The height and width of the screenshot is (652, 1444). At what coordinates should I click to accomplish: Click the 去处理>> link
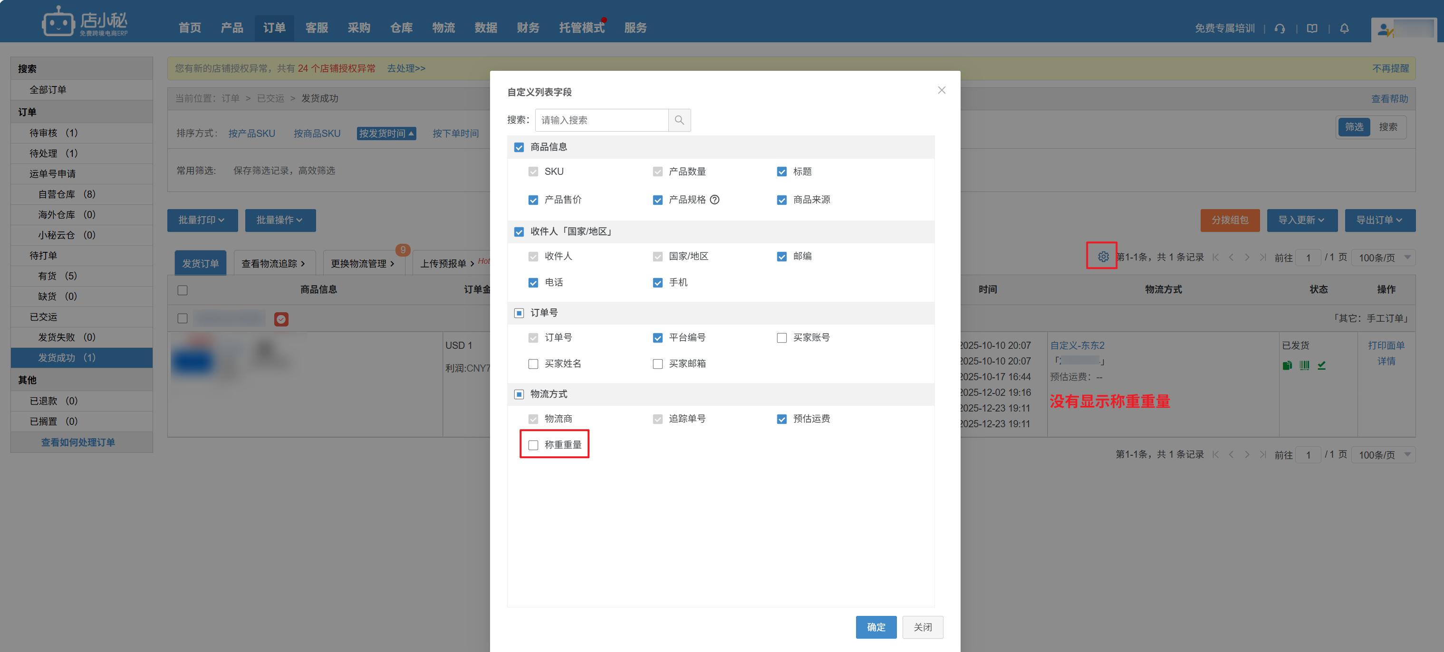coord(406,68)
